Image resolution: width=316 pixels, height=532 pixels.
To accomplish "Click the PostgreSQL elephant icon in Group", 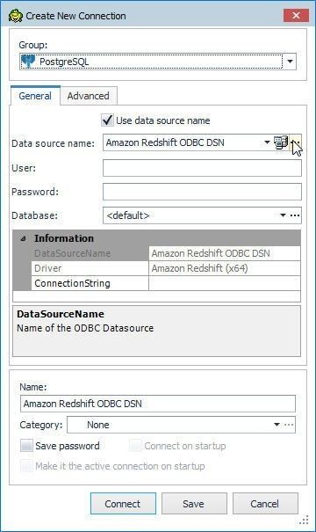I will coord(28,62).
